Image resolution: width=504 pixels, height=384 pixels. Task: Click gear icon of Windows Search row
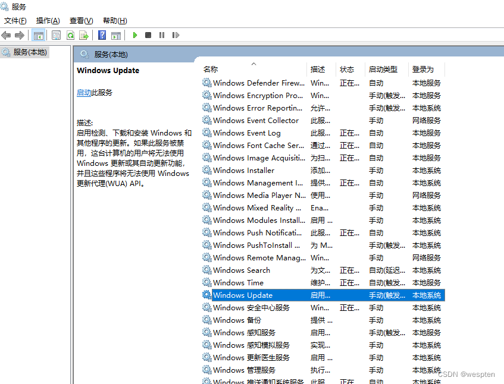tap(206, 270)
